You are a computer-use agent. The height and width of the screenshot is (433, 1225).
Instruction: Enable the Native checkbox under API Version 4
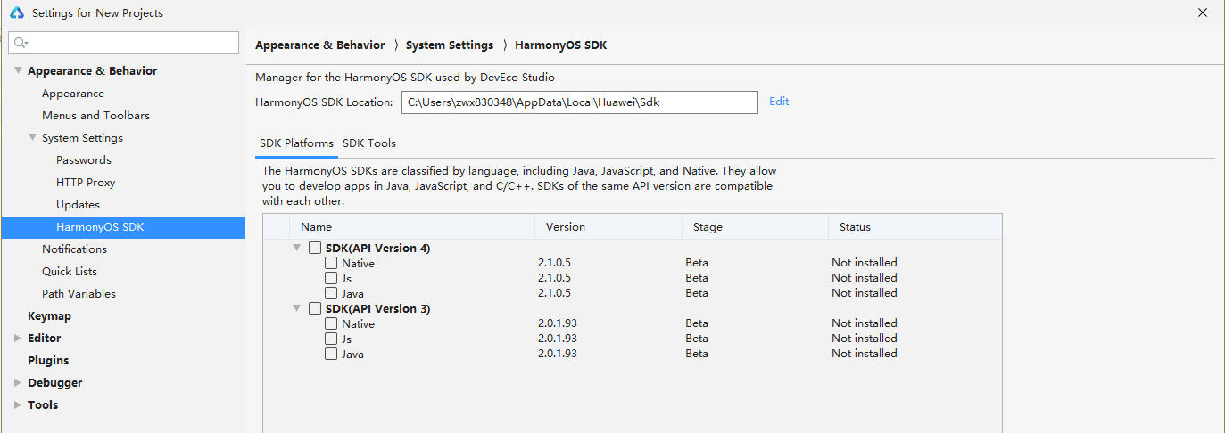pyautogui.click(x=331, y=263)
